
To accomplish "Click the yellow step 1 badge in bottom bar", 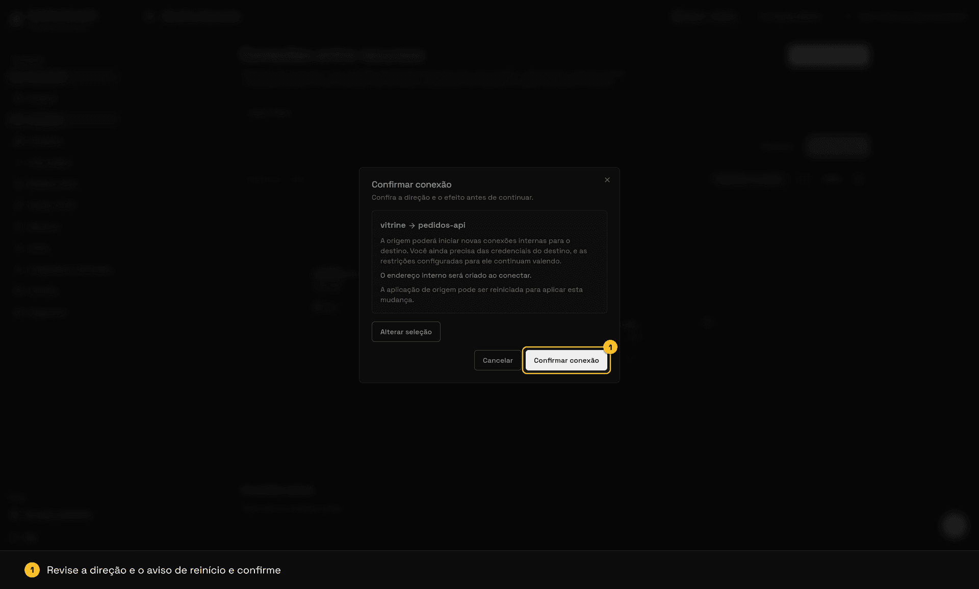I will [32, 570].
